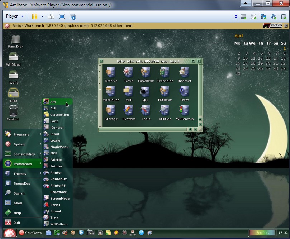Toggle VMware full screen mode
Viewport: 290px width, 239px height.
click(x=62, y=16)
